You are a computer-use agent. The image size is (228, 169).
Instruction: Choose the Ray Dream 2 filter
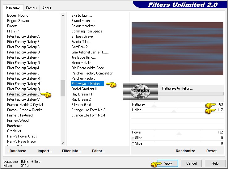[x=81, y=99]
